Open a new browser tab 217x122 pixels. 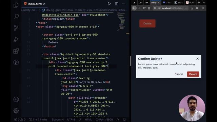(x=199, y=2)
